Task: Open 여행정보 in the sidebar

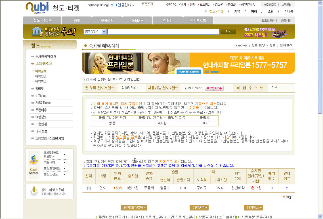Action: click(x=41, y=117)
